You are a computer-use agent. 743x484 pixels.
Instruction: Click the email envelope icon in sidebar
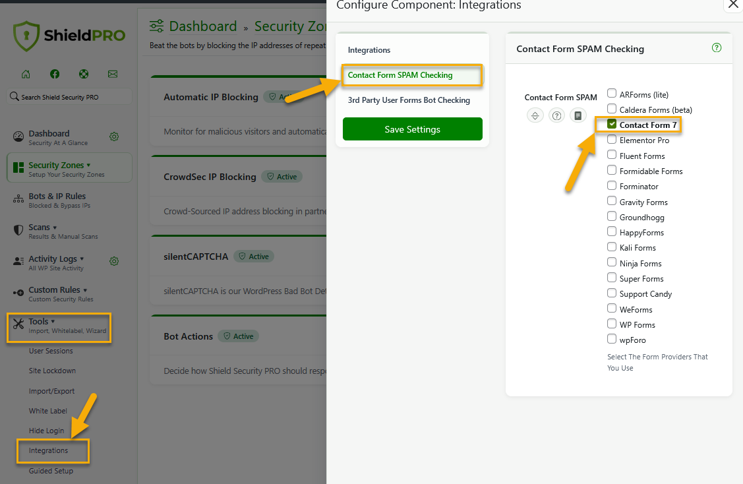coord(113,74)
